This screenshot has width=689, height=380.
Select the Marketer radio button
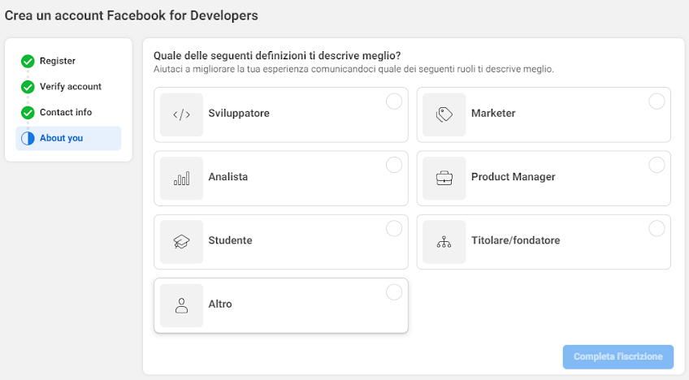[656, 101]
